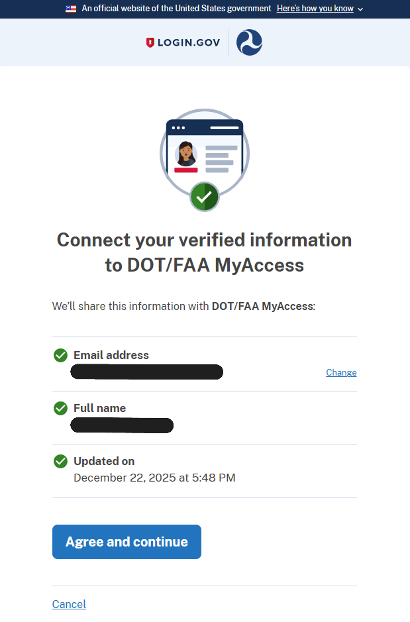Click the green verification badge under the illustration

[205, 197]
